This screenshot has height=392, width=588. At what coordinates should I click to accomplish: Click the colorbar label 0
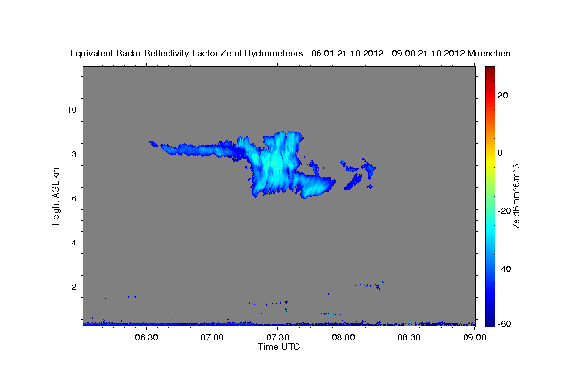tap(500, 153)
